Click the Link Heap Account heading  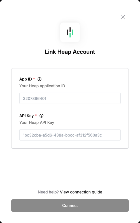coord(70,52)
